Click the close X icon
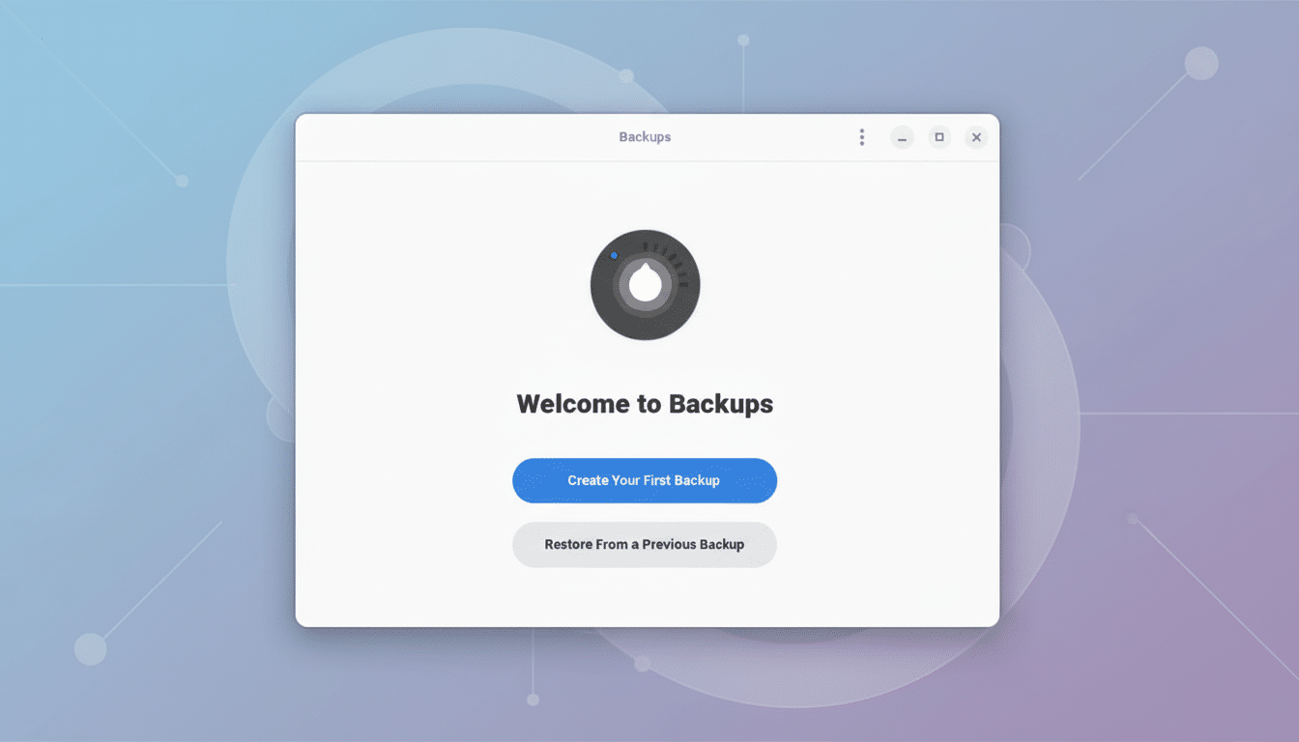Screen dimensions: 1299x742 [x=976, y=137]
